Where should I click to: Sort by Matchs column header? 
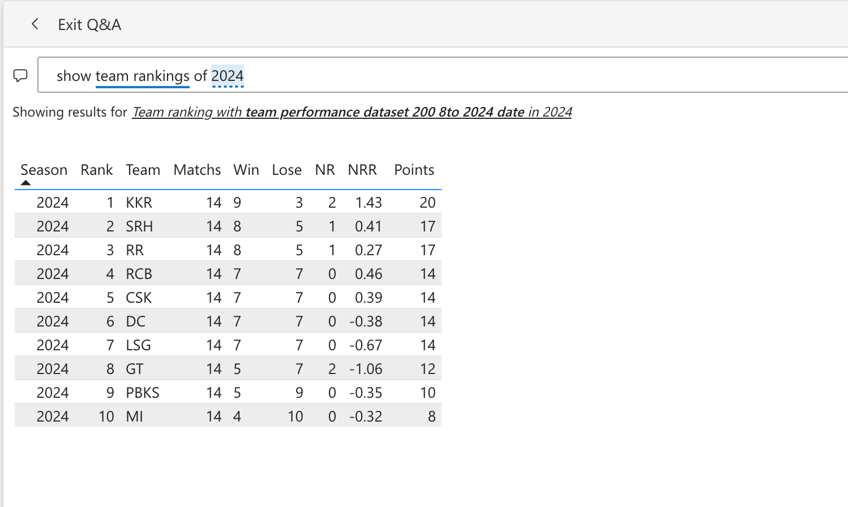click(x=197, y=170)
